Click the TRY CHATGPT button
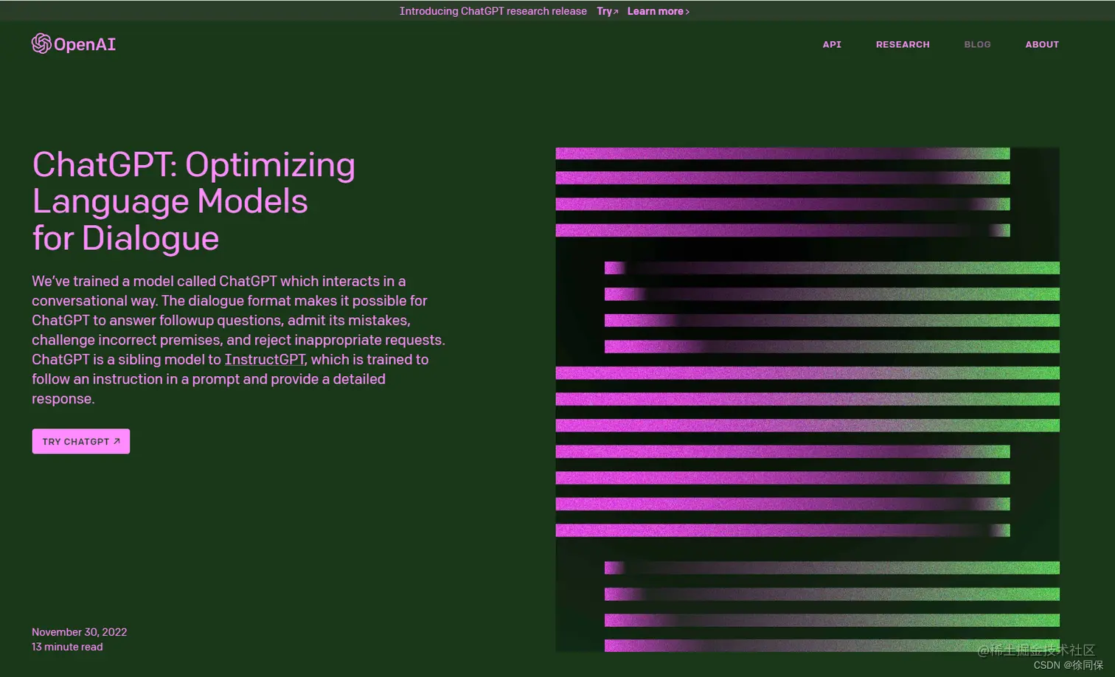The image size is (1115, 677). click(81, 441)
